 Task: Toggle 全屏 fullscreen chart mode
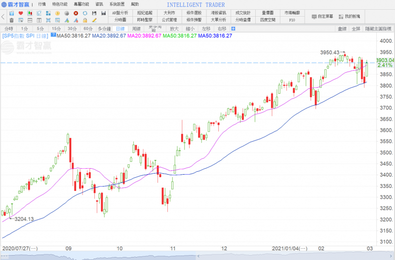tap(355, 29)
